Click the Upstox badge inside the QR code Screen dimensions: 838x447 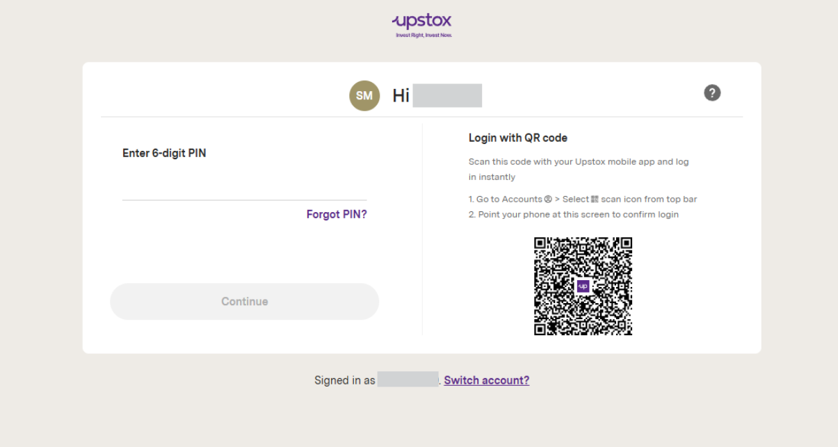tap(583, 286)
